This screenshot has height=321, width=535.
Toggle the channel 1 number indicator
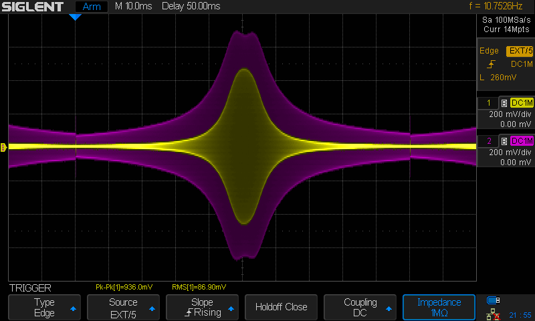point(488,103)
